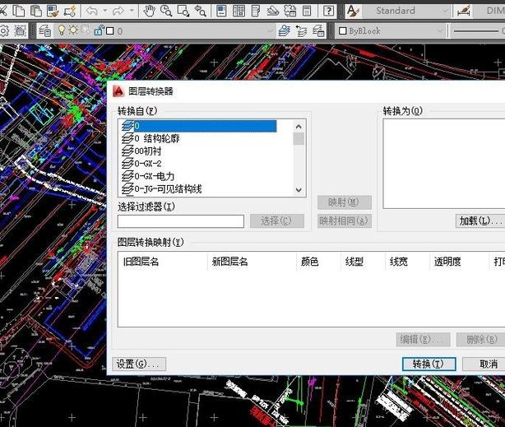This screenshot has height=427, width=505.
Task: Expand the layer list dropdown arrow
Action: coord(268,30)
